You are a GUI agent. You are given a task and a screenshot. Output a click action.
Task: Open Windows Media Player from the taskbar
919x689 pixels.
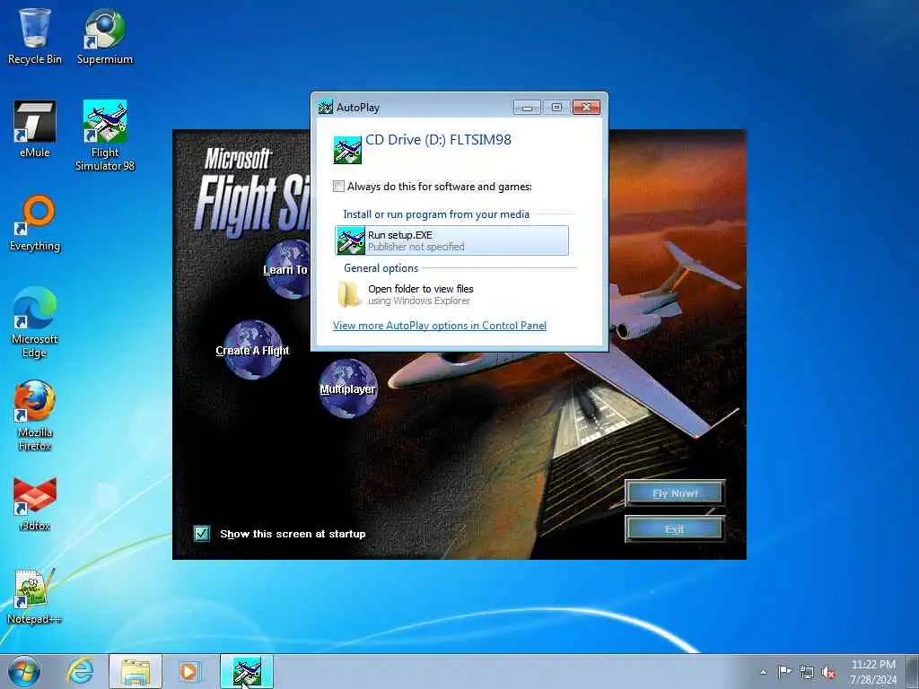(x=189, y=672)
